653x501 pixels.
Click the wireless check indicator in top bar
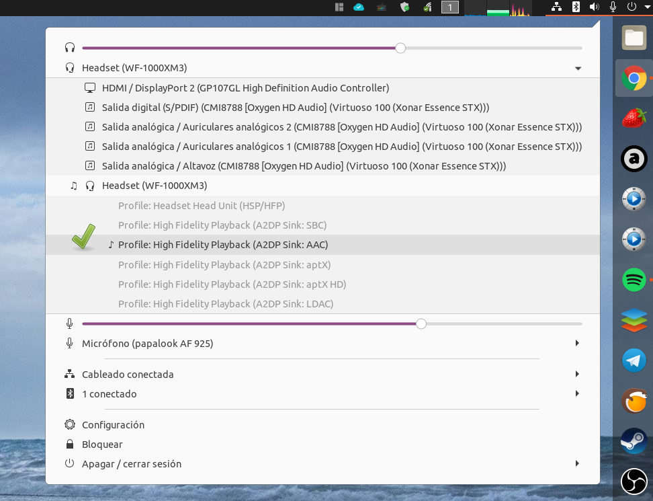click(x=427, y=7)
